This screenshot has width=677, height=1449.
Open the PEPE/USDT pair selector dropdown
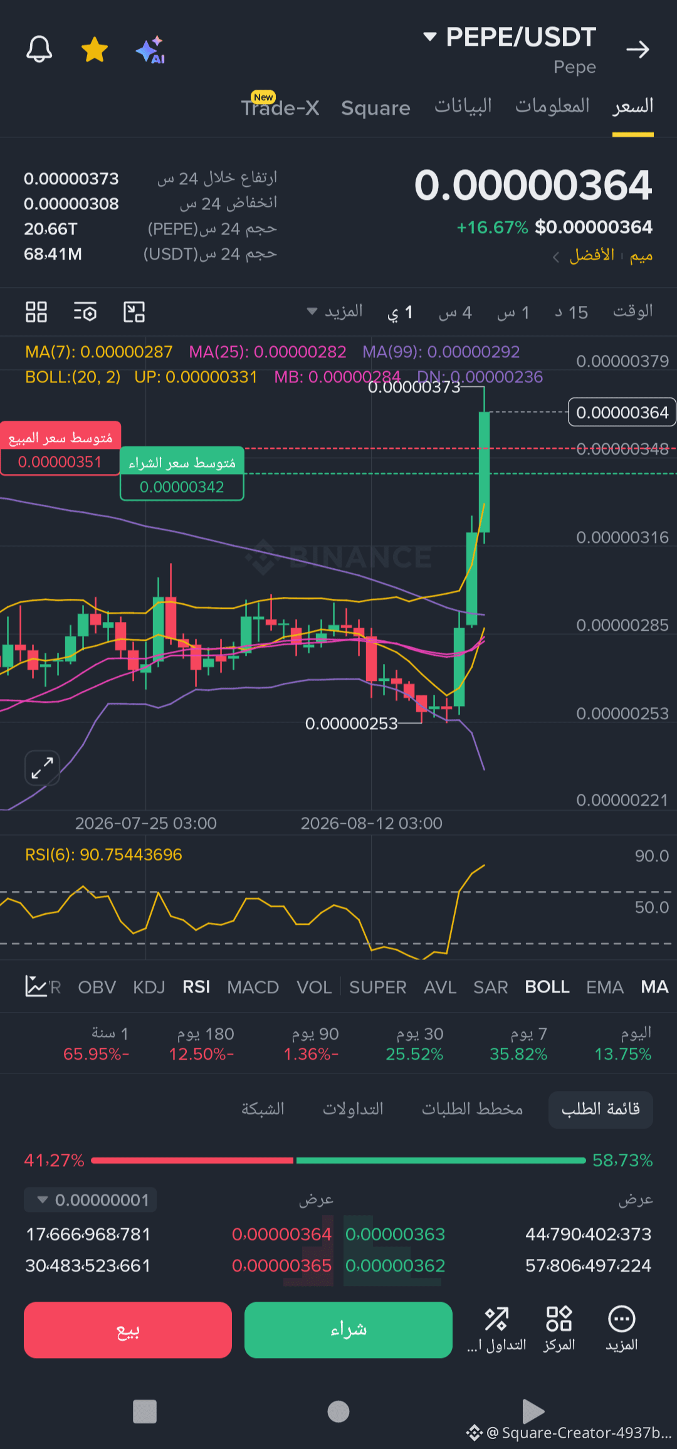tap(510, 37)
